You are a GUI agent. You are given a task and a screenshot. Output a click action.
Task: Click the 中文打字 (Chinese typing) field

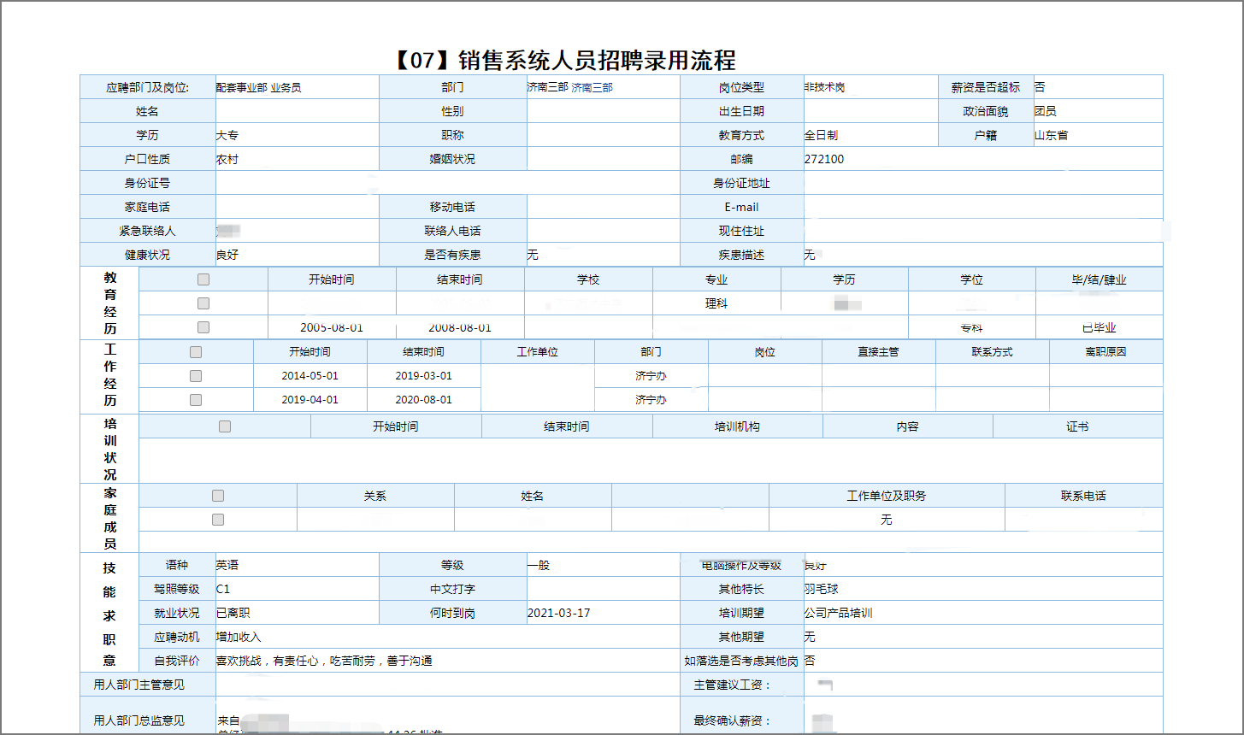[603, 588]
